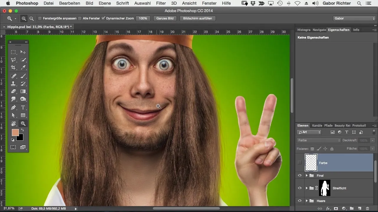The image size is (378, 212).
Task: Click the Zoom tool in toolbox
Action: [23, 124]
